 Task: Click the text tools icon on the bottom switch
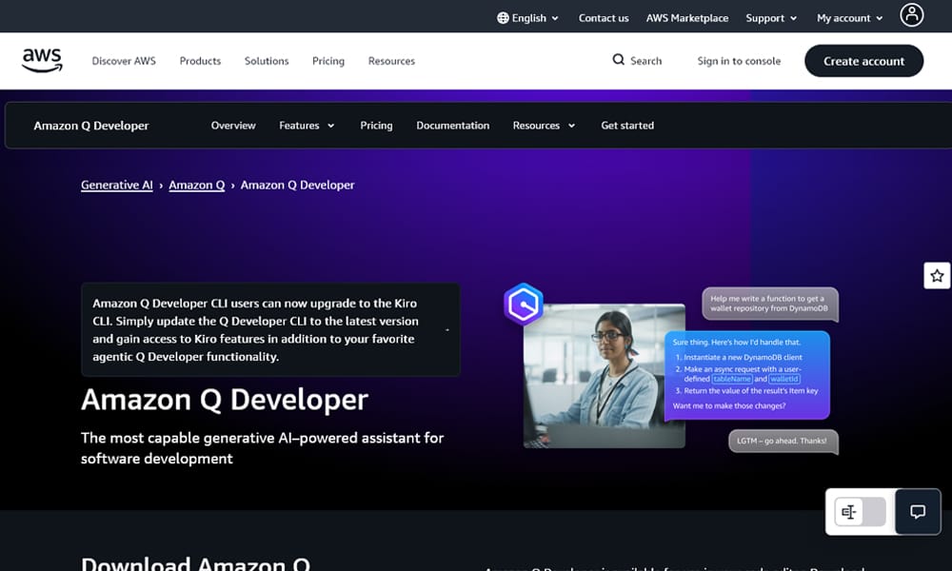point(850,511)
